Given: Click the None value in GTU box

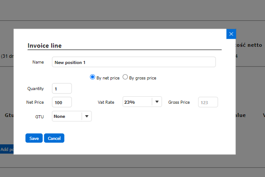Looking at the screenshot, I should pyautogui.click(x=67, y=116).
